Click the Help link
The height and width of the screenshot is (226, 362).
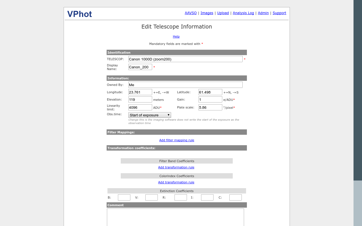click(176, 37)
